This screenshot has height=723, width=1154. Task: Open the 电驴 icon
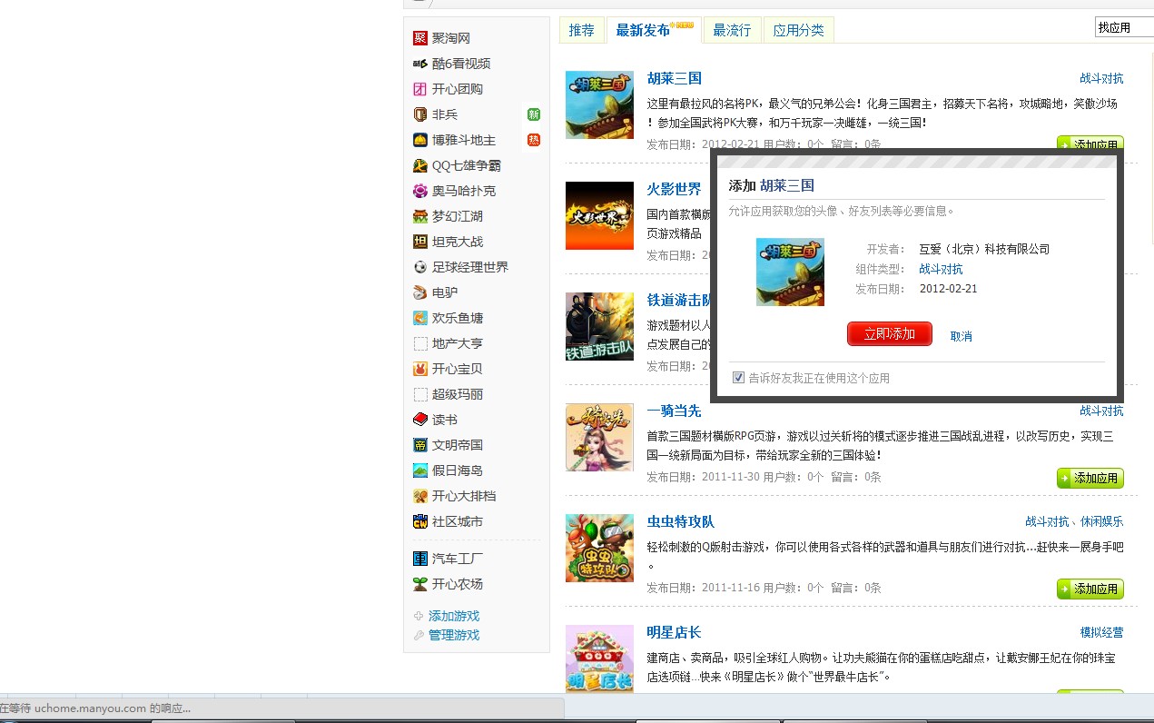click(x=419, y=292)
